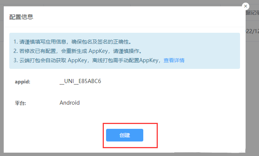Select the appid value __UNI__E85ABC6
The width and height of the screenshot is (259, 156).
click(x=80, y=81)
